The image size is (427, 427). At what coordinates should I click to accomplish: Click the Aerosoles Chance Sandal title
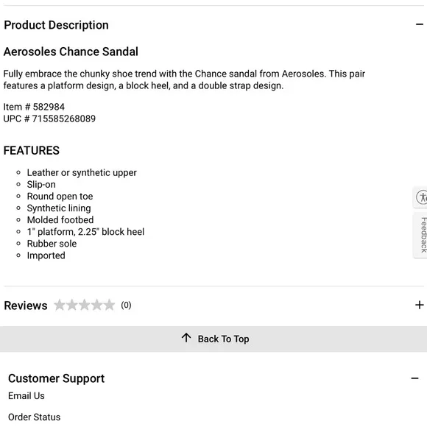tap(71, 52)
